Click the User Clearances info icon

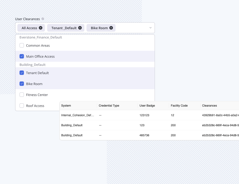[x=43, y=19]
